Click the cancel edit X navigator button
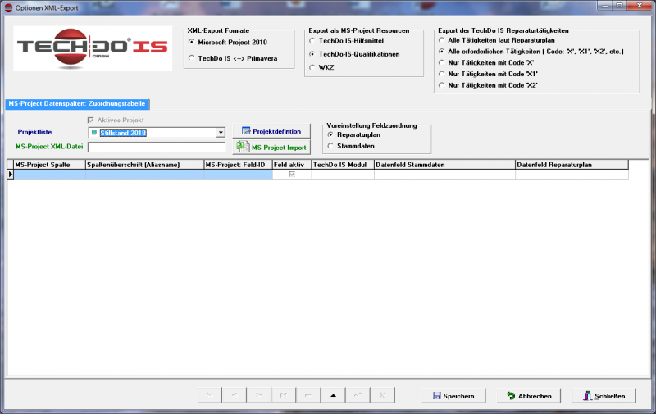The height and width of the screenshot is (414, 656). pyautogui.click(x=382, y=395)
